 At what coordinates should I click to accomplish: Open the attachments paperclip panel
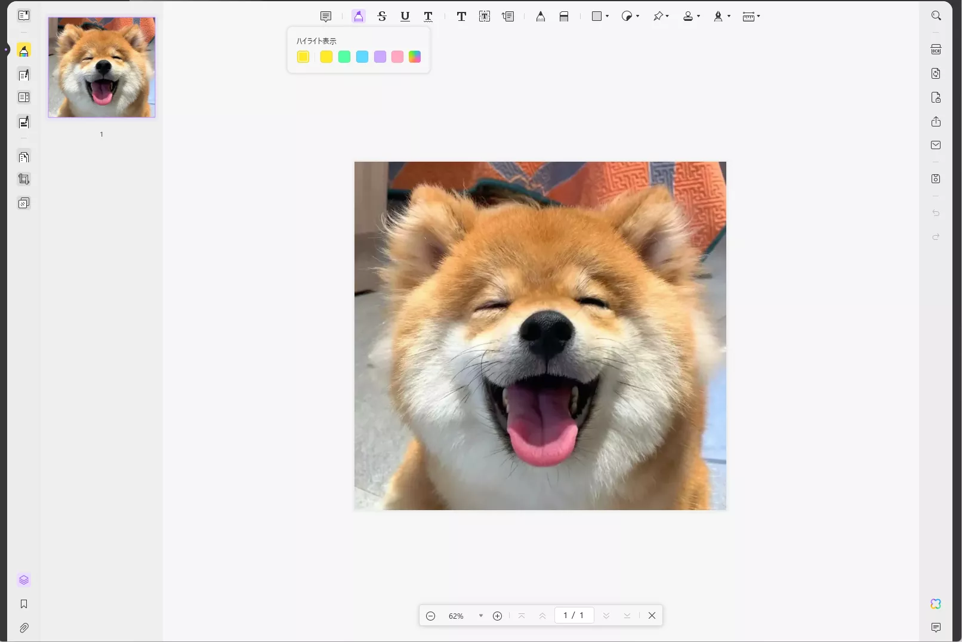coord(24,628)
